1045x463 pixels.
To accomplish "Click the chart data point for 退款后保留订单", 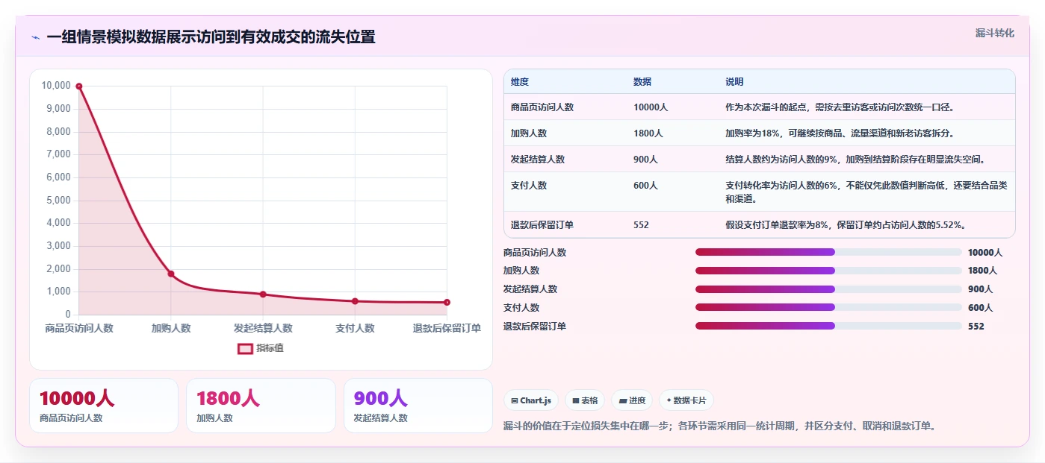I will pos(447,302).
